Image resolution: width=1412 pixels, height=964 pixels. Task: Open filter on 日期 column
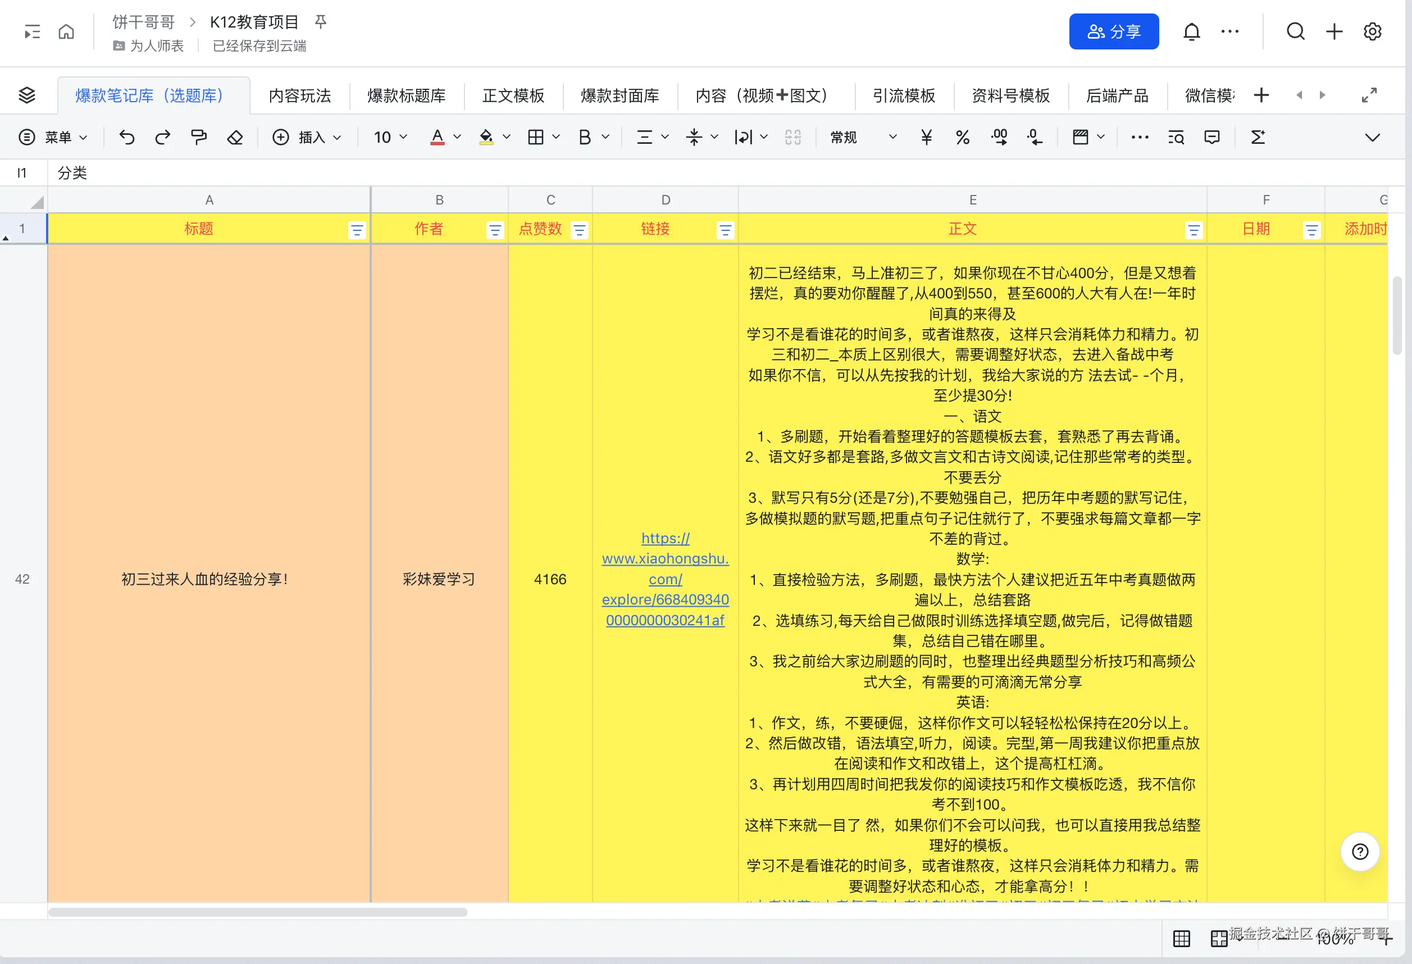click(x=1312, y=230)
